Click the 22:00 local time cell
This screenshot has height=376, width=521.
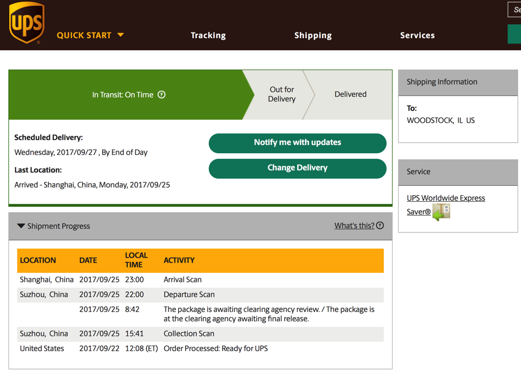[134, 294]
